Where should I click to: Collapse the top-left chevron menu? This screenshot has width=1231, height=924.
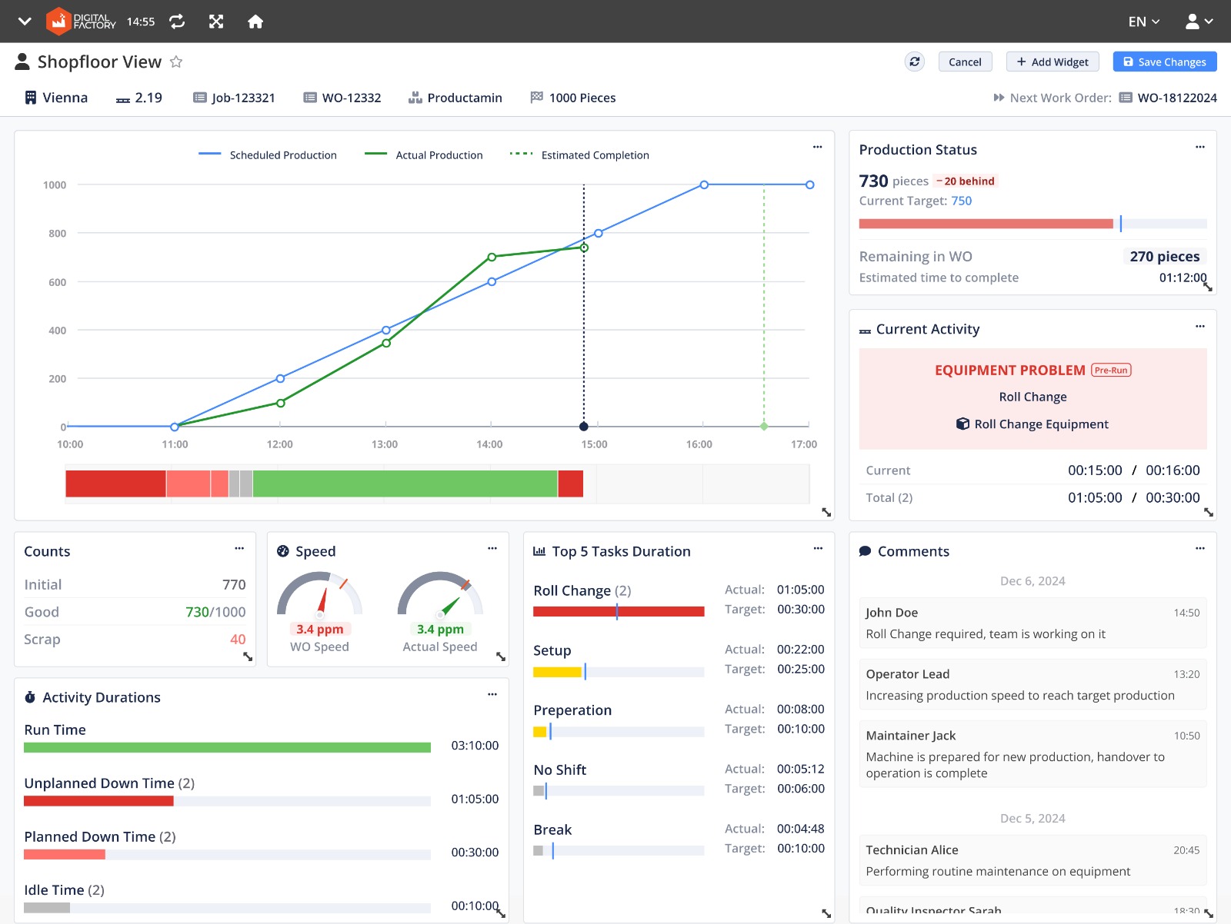25,22
